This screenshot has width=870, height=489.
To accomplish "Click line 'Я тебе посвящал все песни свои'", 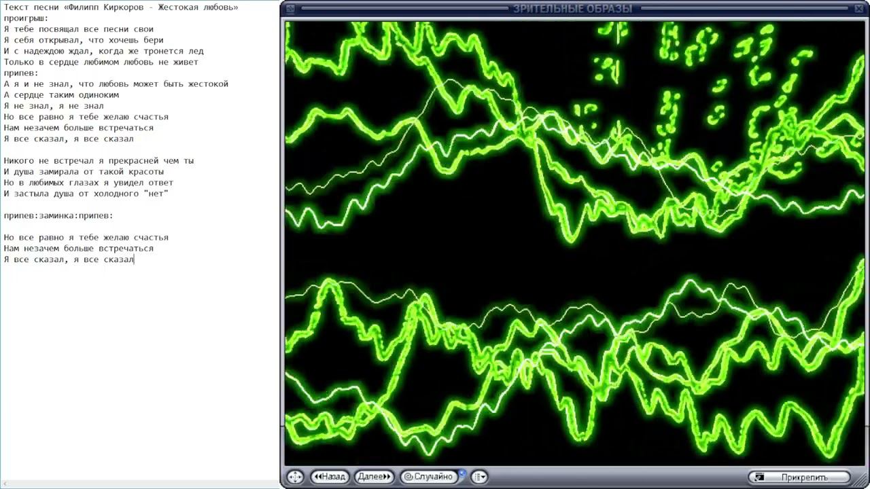I will (x=79, y=29).
